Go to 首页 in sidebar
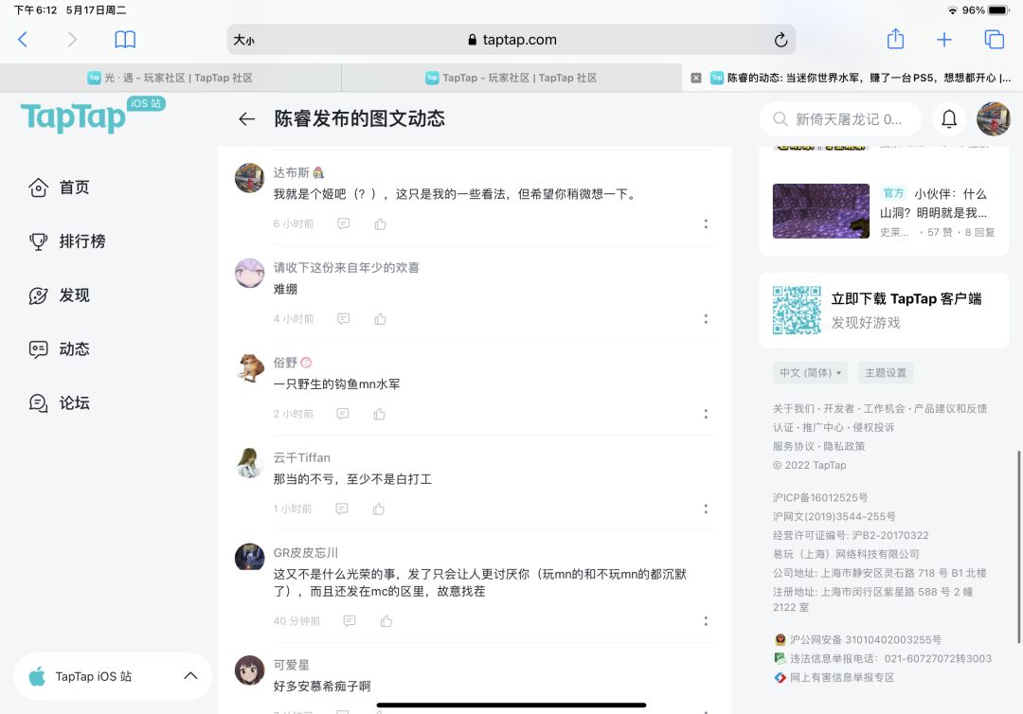 59,187
